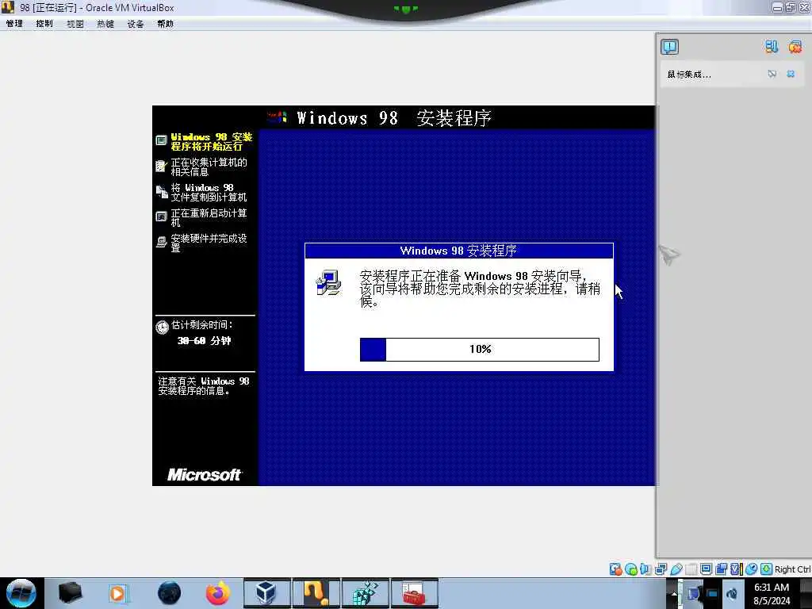Click the network adapter status icon
Viewport: 812px width, 609px height.
pos(661,569)
